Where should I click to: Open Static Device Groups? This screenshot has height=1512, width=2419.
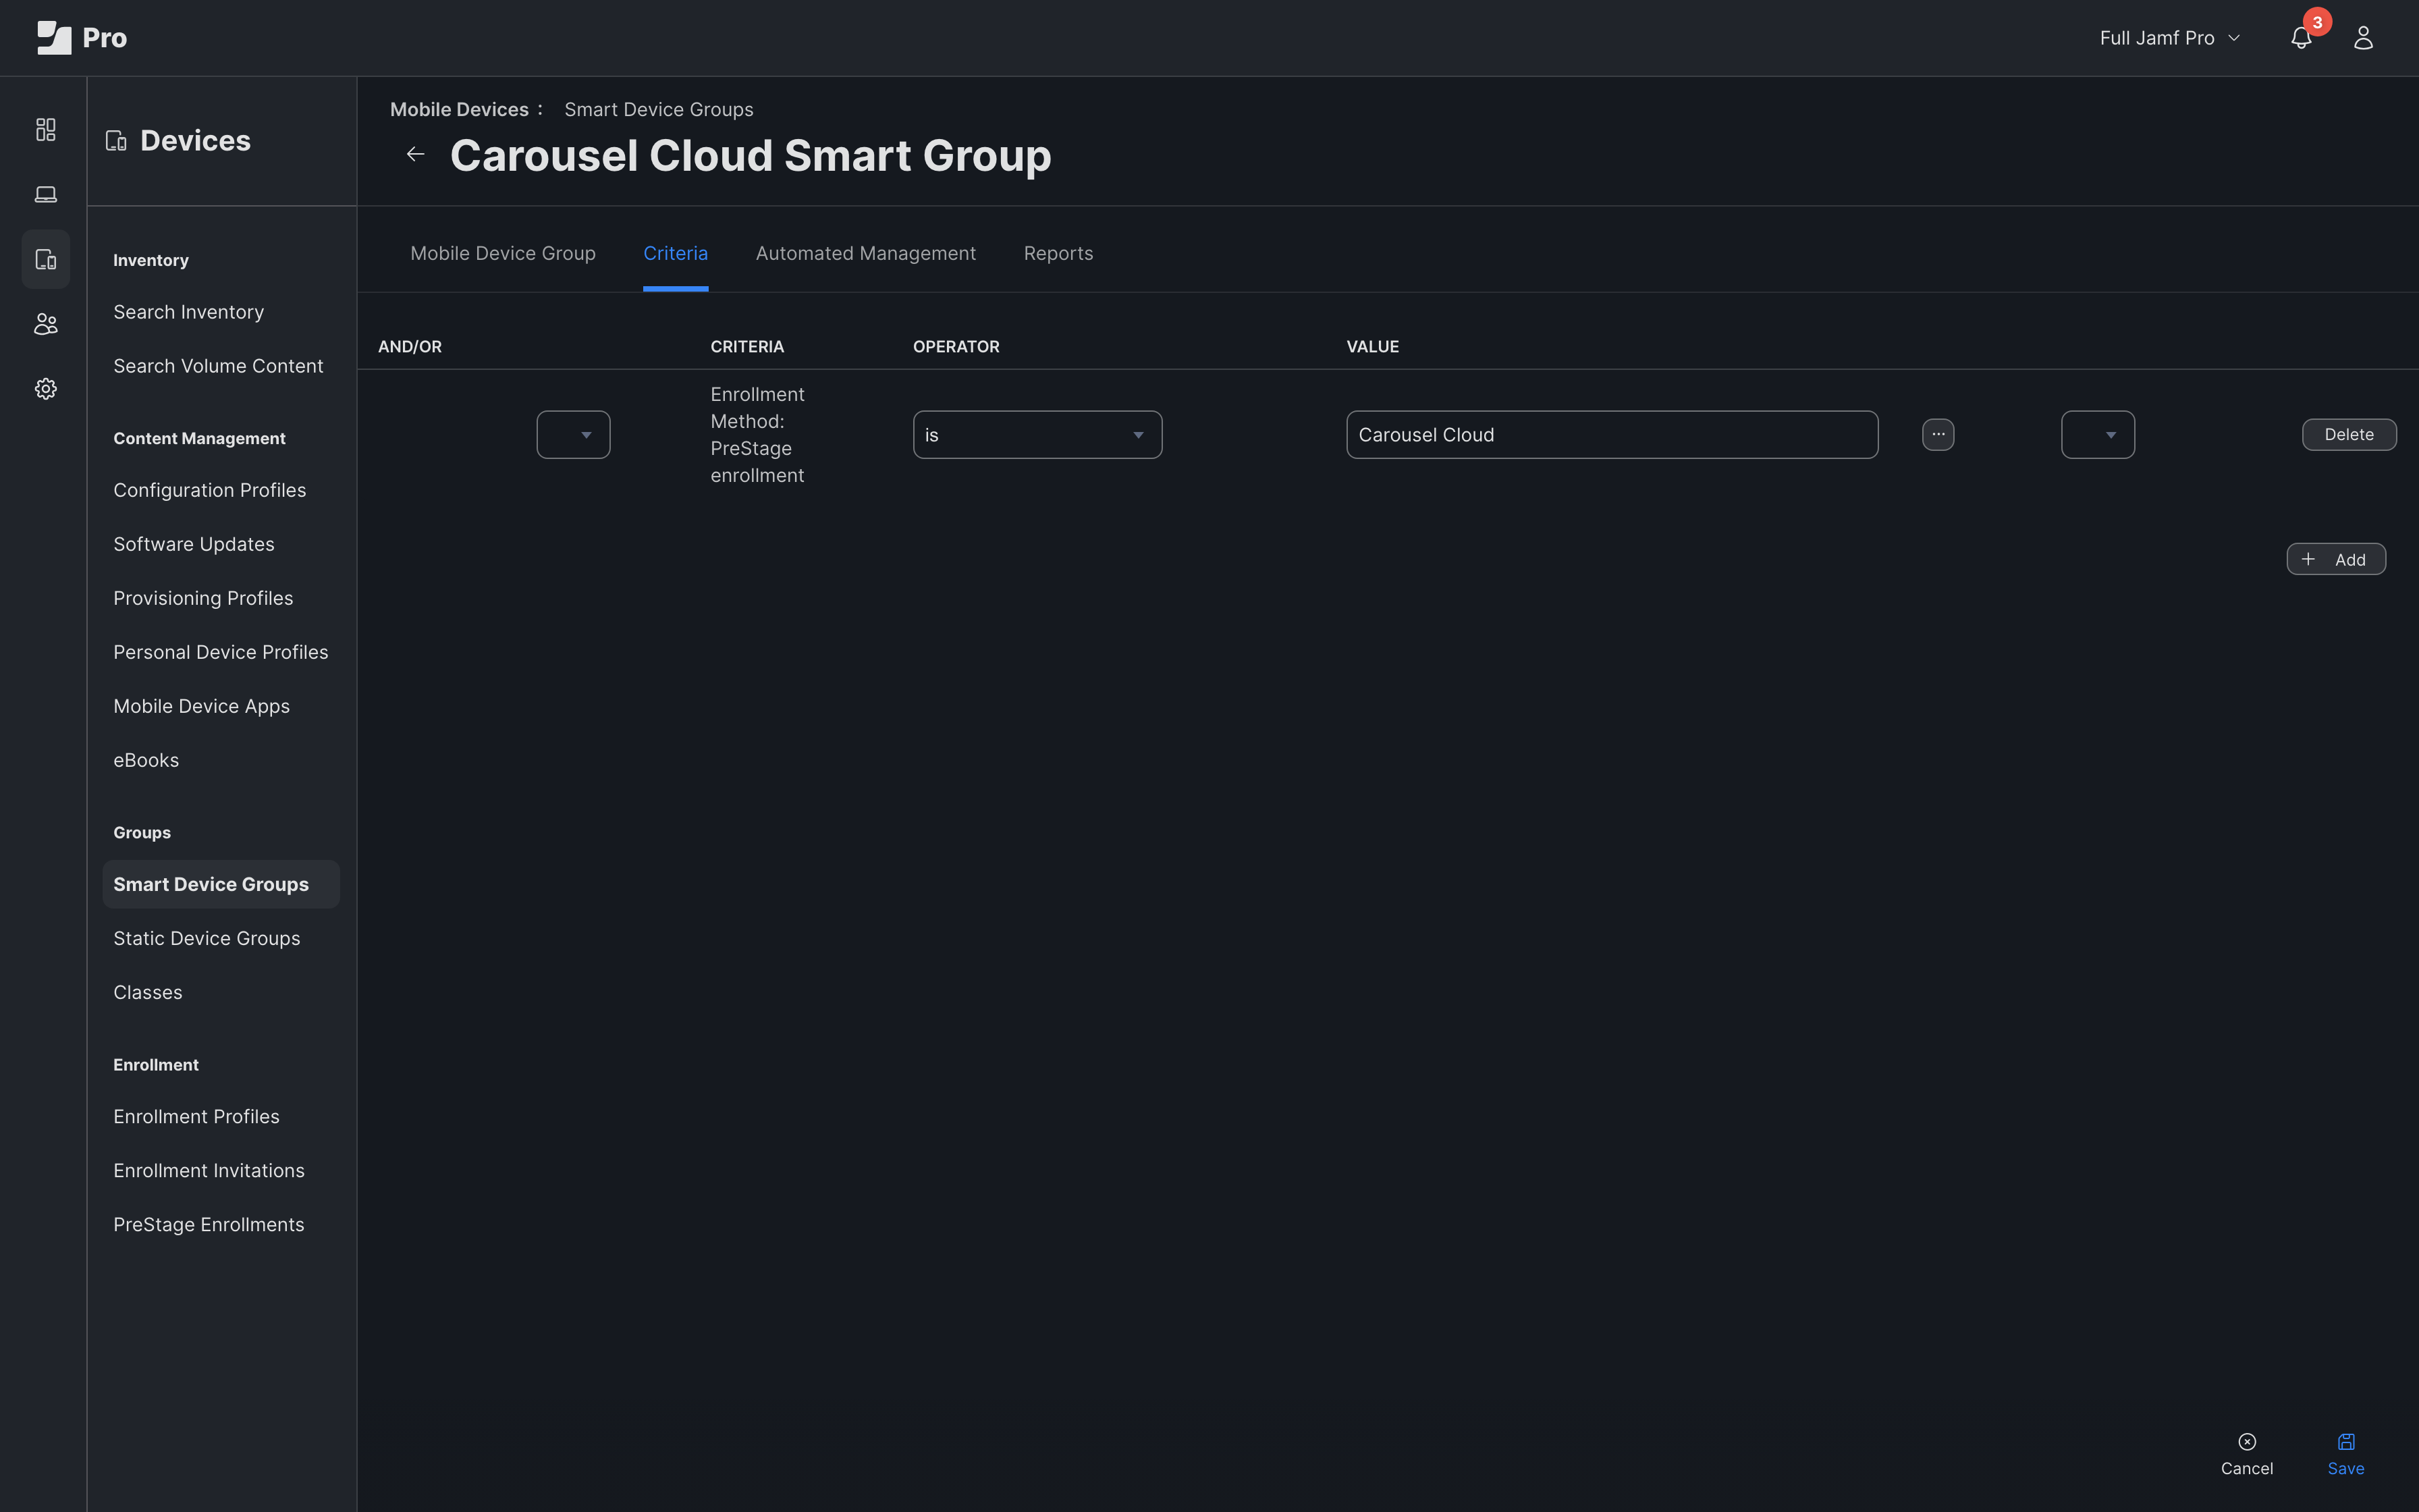pos(207,938)
